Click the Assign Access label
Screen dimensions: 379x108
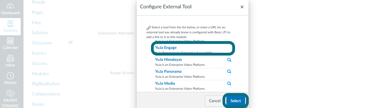coord(122,73)
